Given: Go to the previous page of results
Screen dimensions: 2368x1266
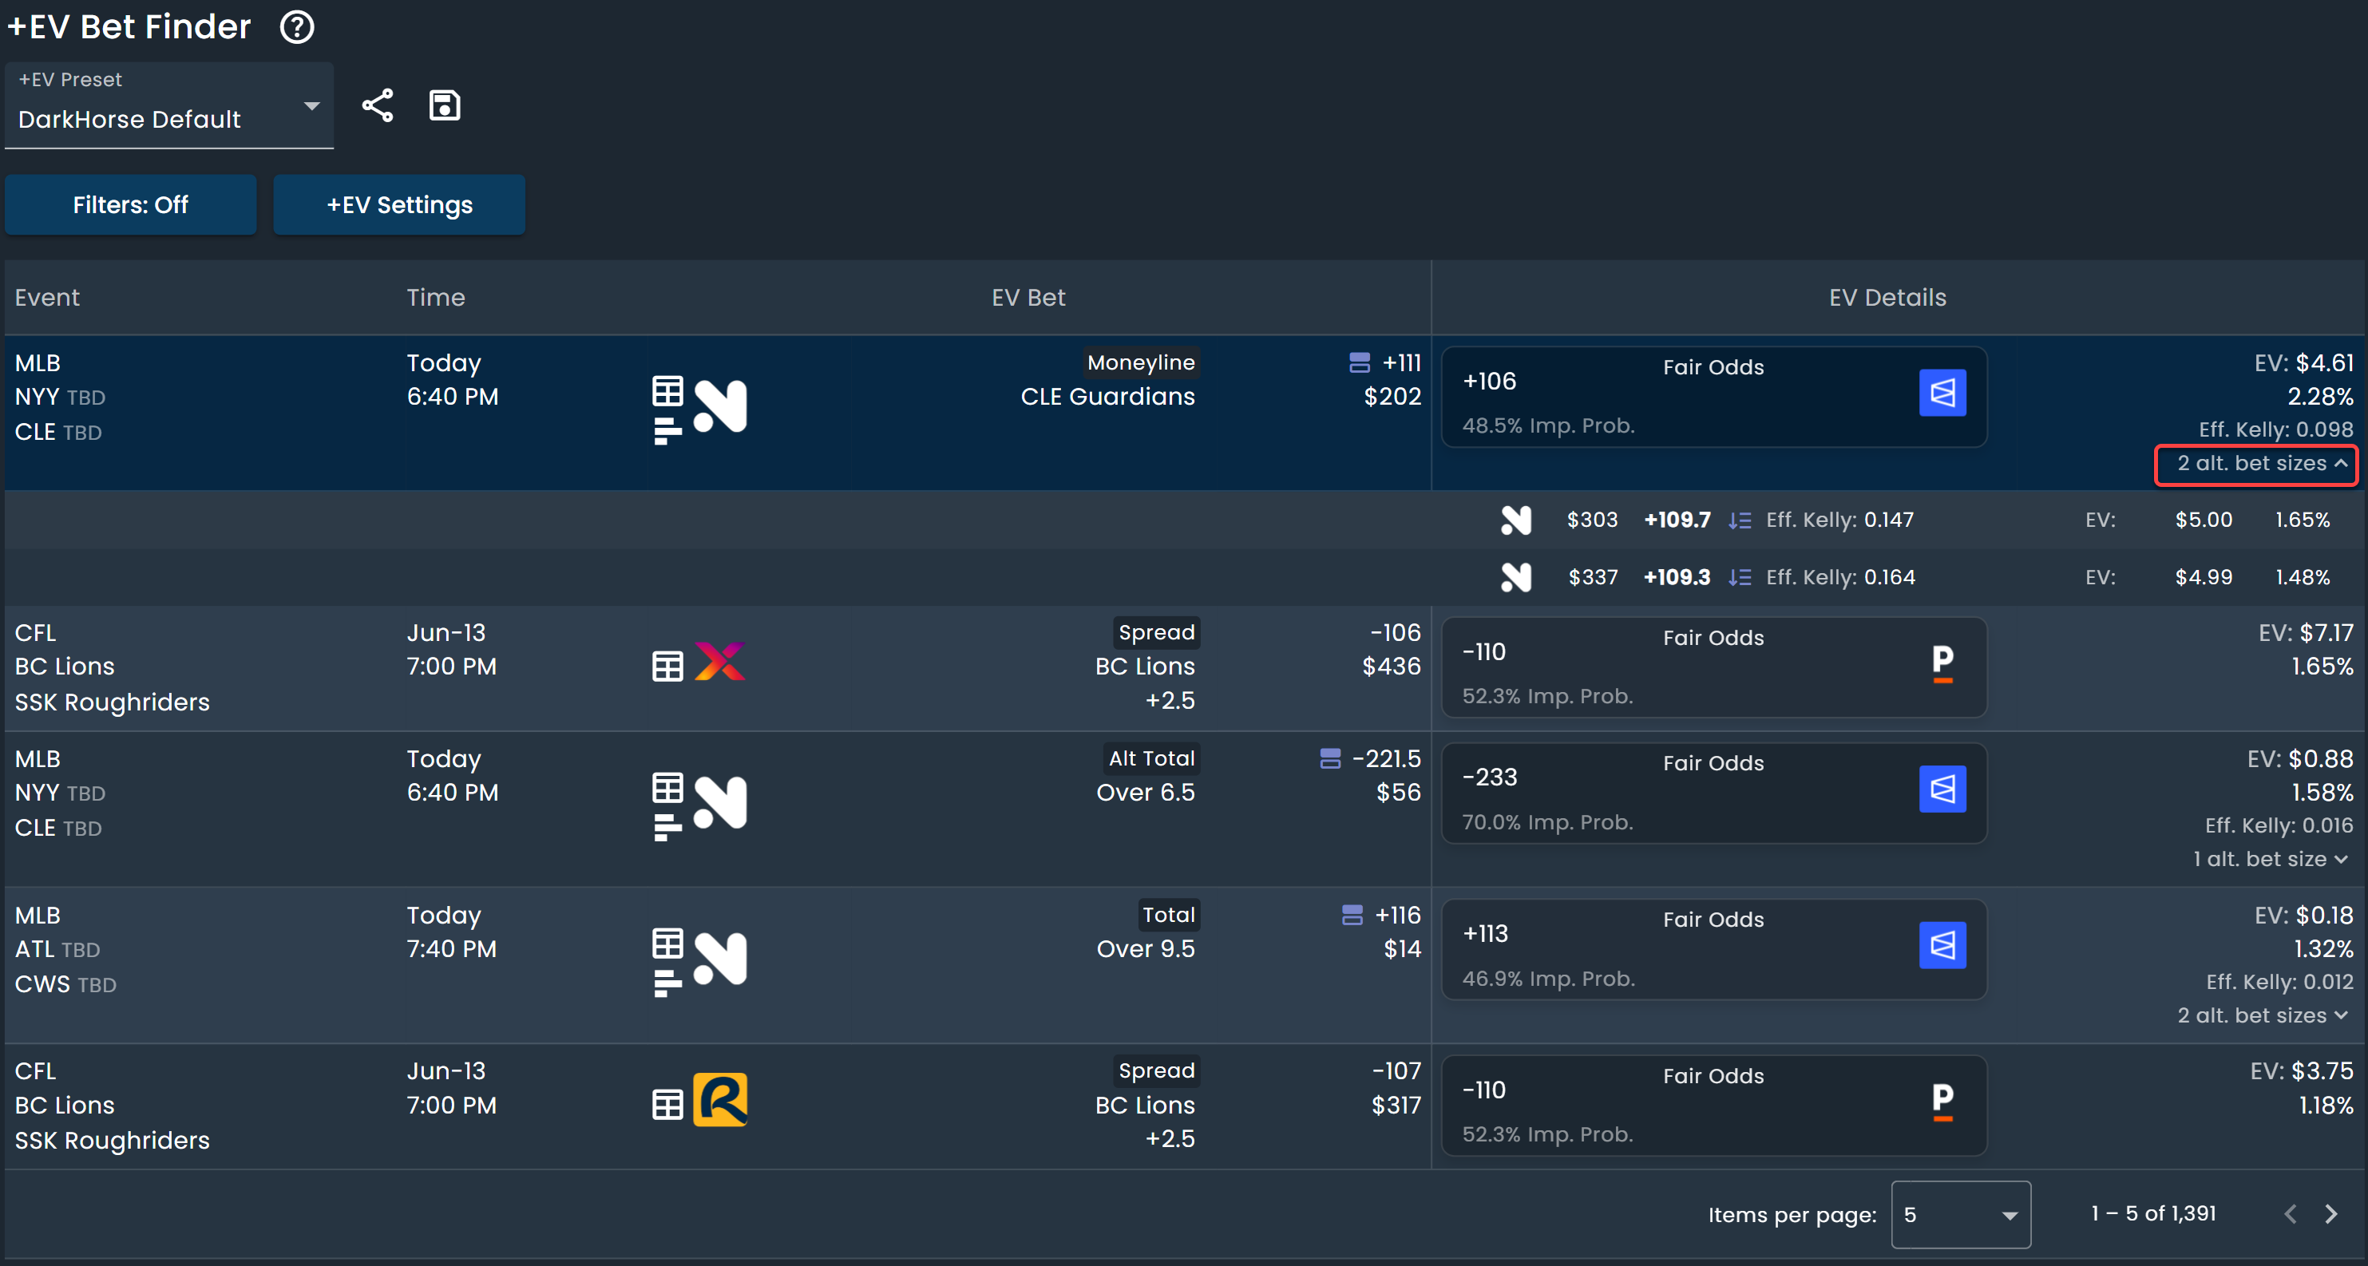Looking at the screenshot, I should tap(2290, 1215).
